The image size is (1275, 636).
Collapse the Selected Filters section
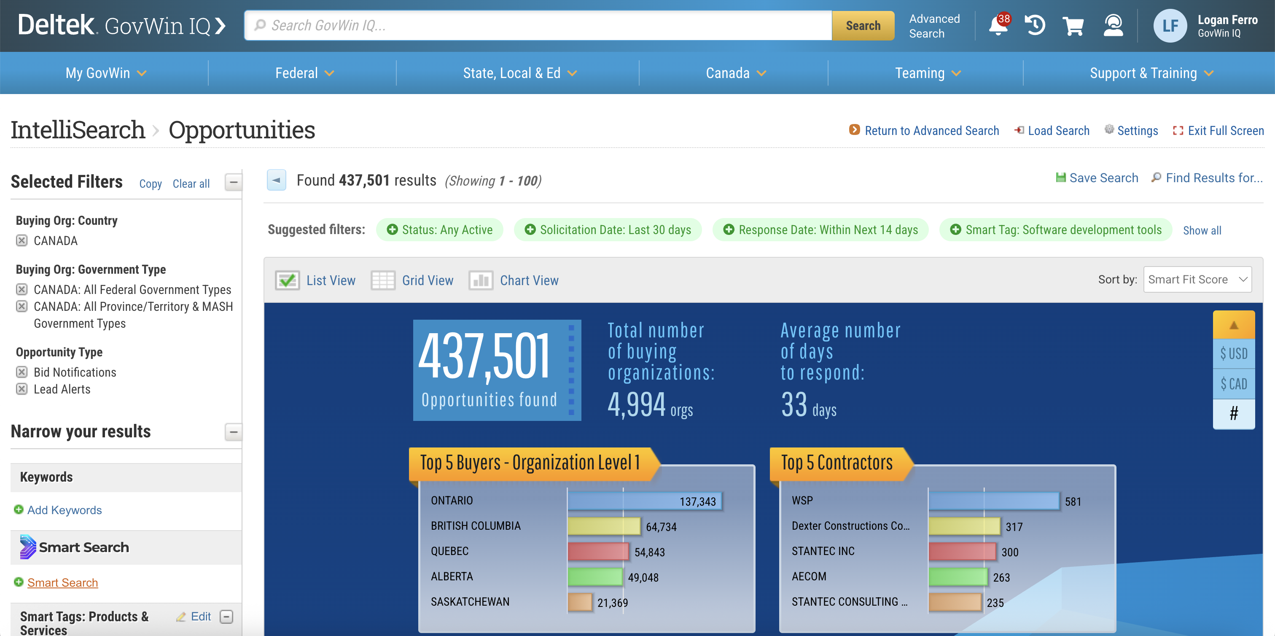tap(233, 182)
